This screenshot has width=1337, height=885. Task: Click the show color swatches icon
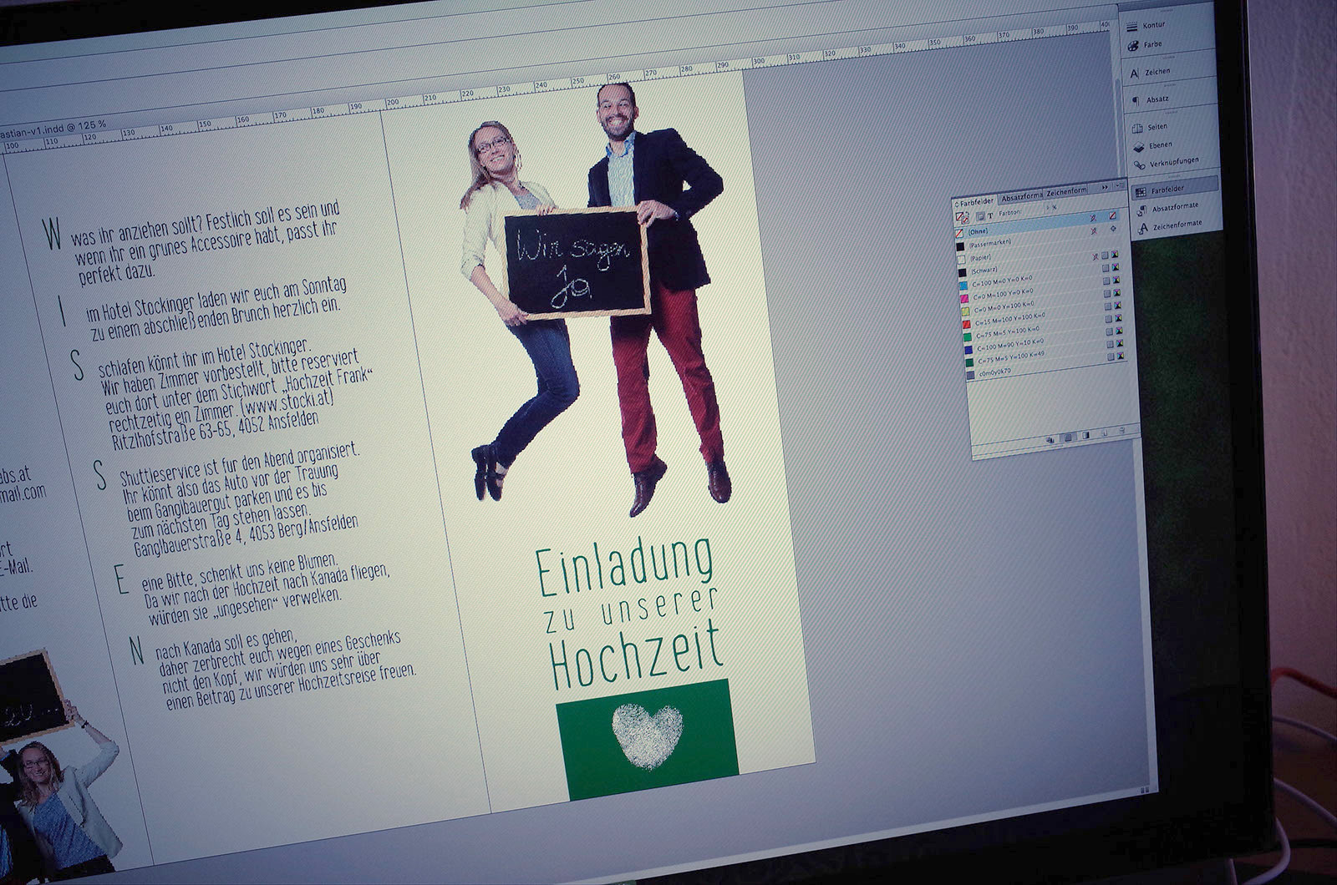pyautogui.click(x=1069, y=438)
